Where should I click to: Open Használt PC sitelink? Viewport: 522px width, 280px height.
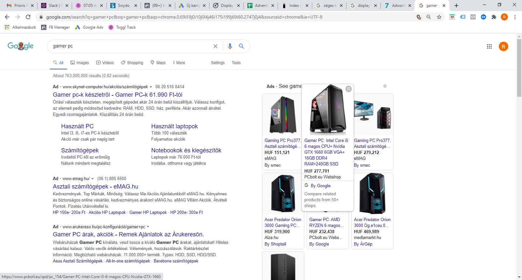click(x=77, y=126)
